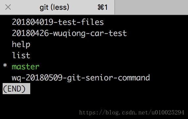Image resolution: width=188 pixels, height=119 pixels.
Task: Click the list branch name
Action: tap(21, 55)
